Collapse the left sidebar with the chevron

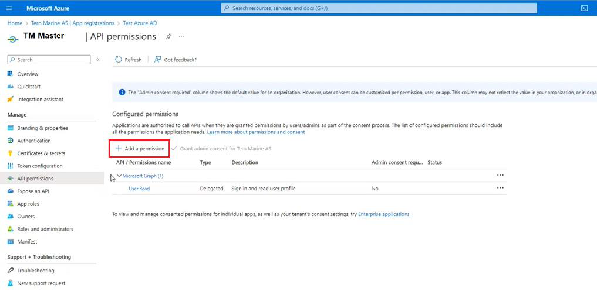tap(98, 60)
